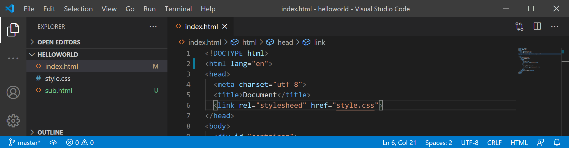Open the Accounts icon in activity bar
The width and height of the screenshot is (569, 148).
13,92
